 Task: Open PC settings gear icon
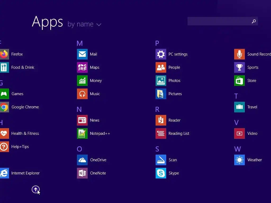161,54
